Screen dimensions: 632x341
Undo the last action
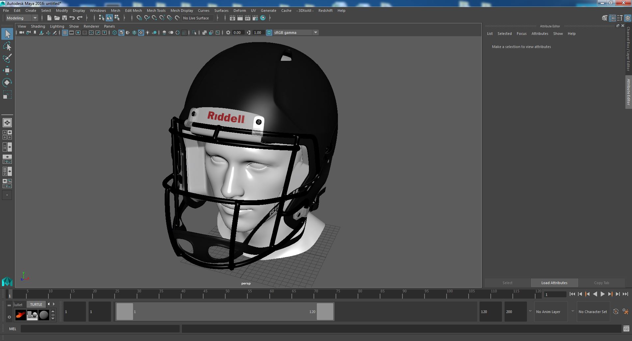click(72, 18)
